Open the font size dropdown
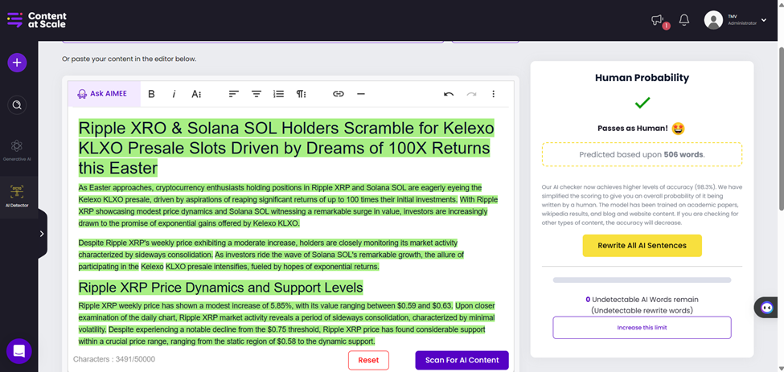 pyautogui.click(x=196, y=94)
